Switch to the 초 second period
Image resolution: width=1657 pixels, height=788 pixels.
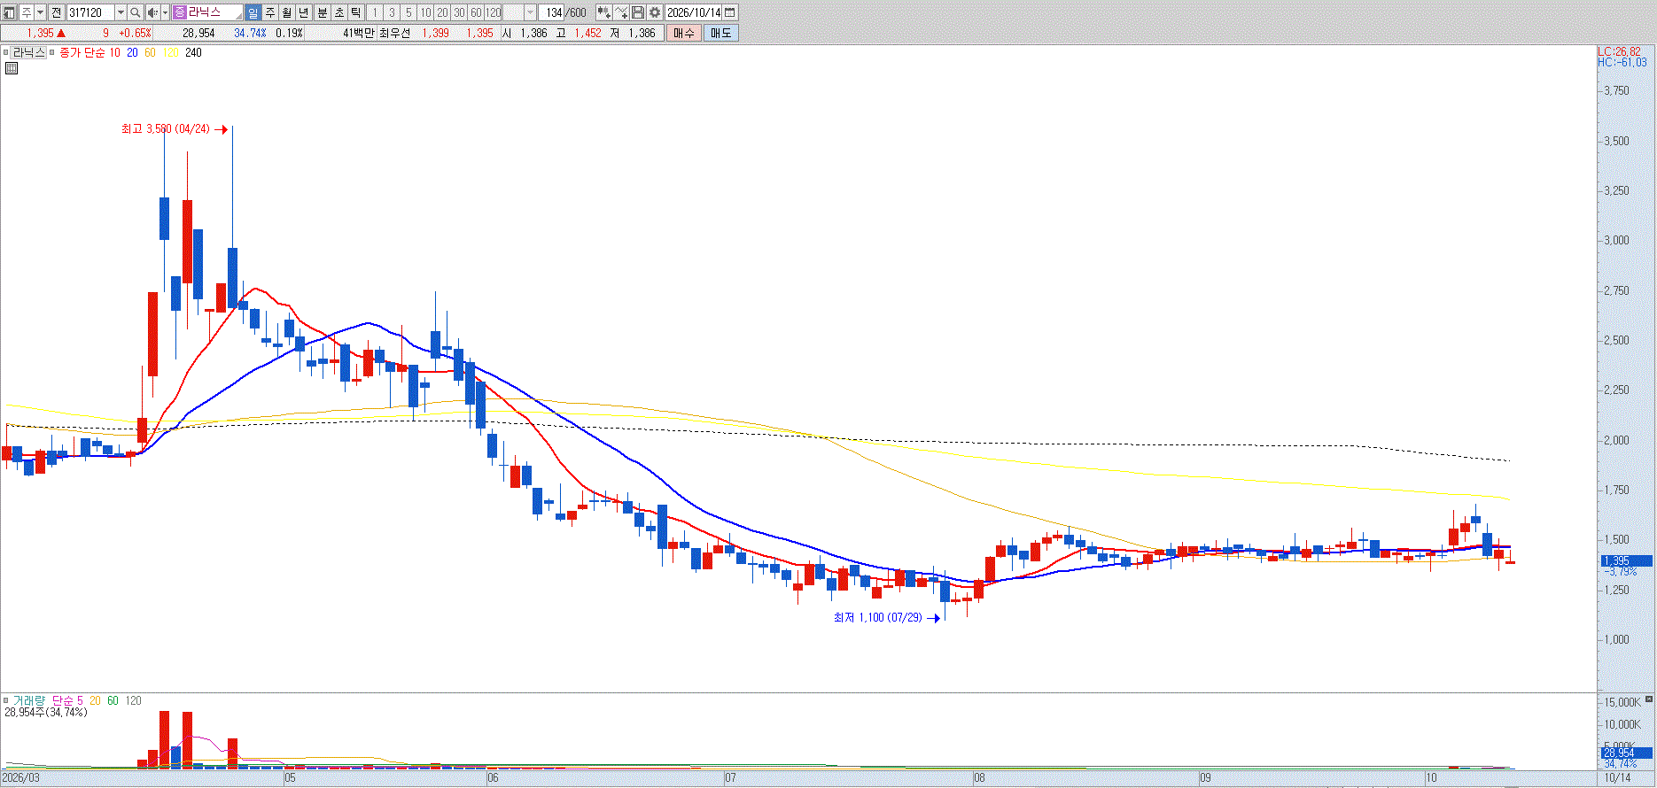(x=339, y=12)
